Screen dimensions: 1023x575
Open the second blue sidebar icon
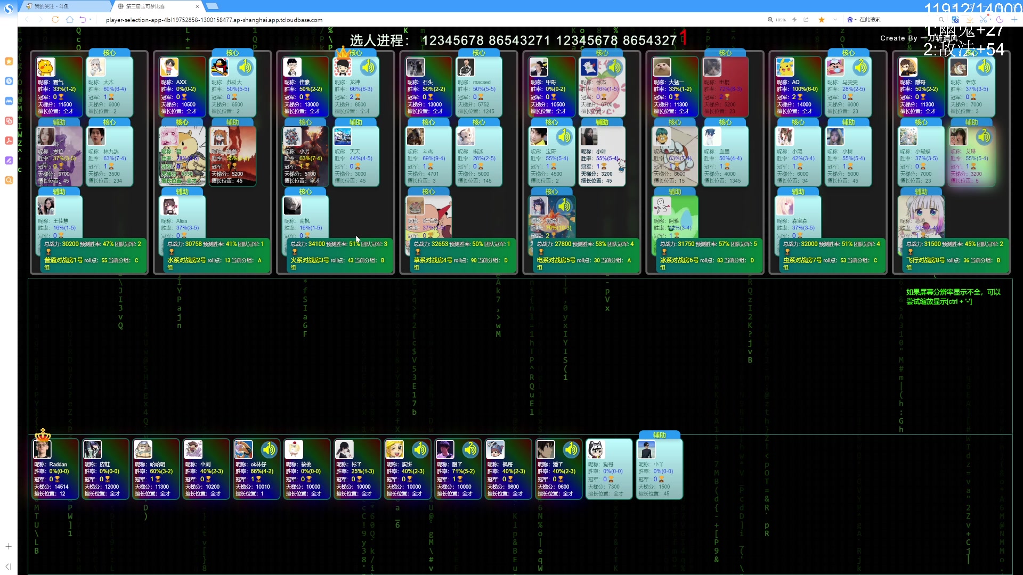click(9, 101)
